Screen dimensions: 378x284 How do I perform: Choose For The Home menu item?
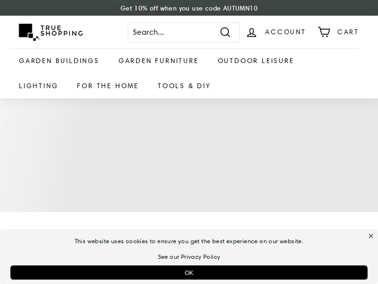click(x=108, y=86)
